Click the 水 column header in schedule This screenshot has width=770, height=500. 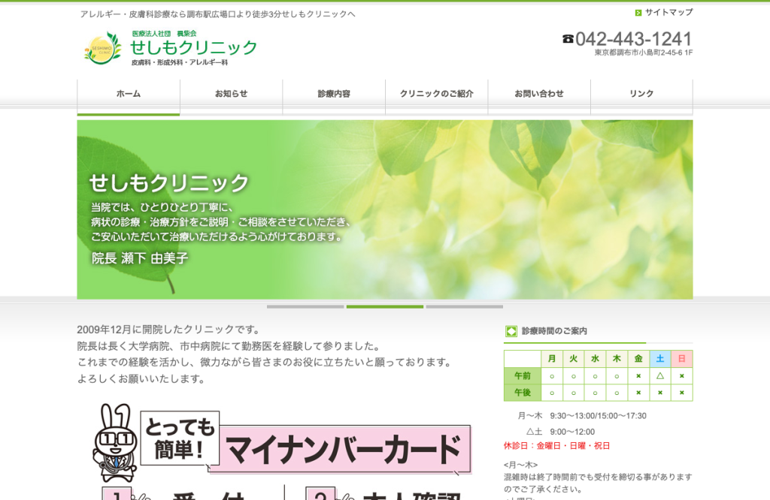click(x=596, y=359)
